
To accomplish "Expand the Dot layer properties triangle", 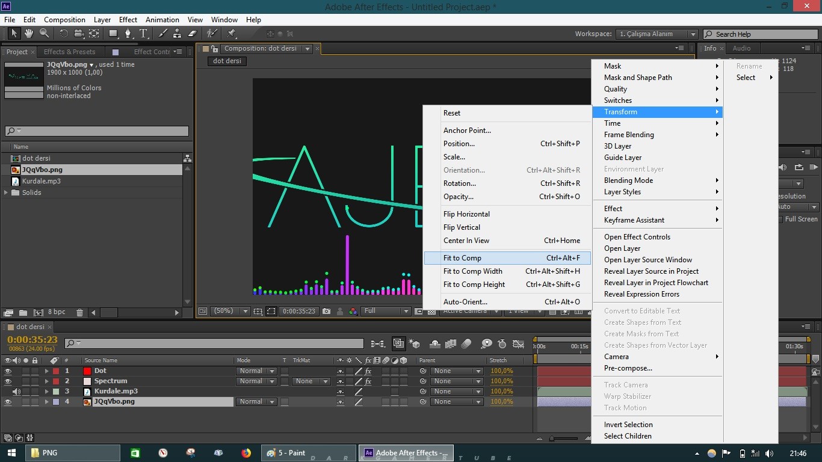I will 46,371.
